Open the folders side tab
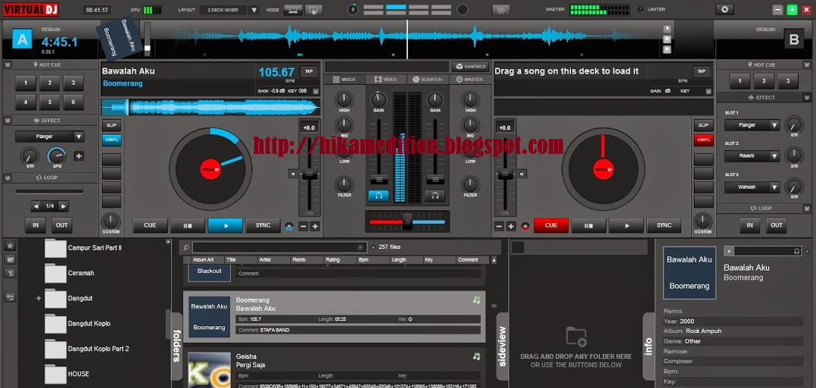 176,346
